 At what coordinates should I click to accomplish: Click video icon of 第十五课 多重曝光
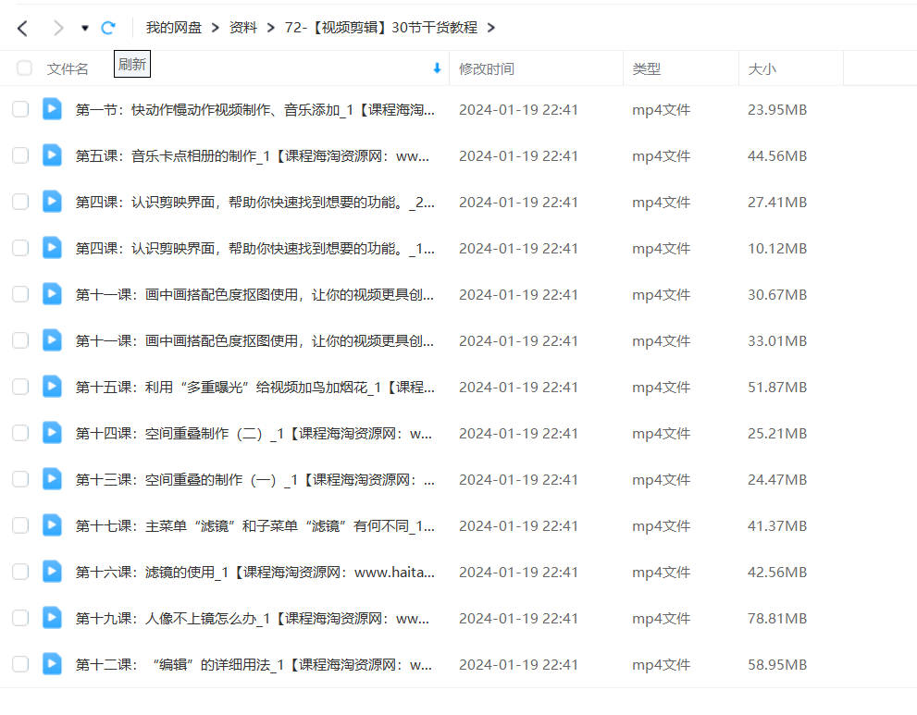coord(52,386)
